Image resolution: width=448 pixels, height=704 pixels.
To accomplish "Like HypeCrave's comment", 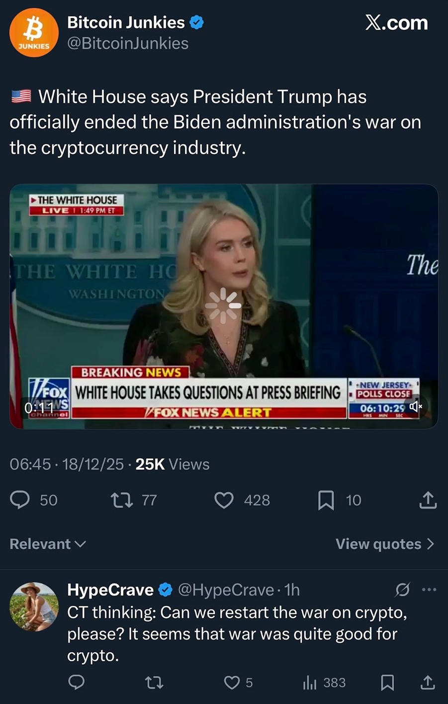I will (232, 682).
